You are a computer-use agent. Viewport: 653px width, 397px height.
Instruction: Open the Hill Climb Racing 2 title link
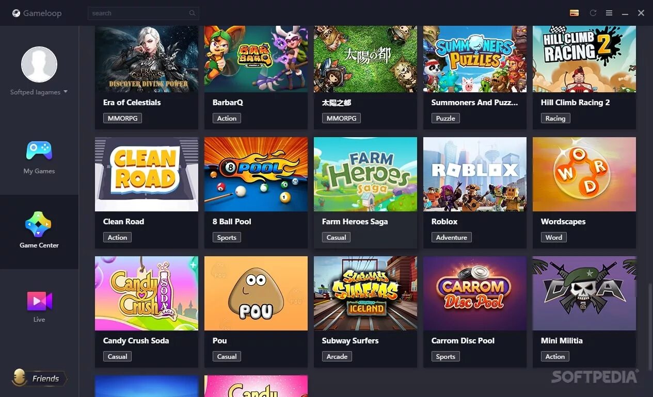(x=575, y=103)
